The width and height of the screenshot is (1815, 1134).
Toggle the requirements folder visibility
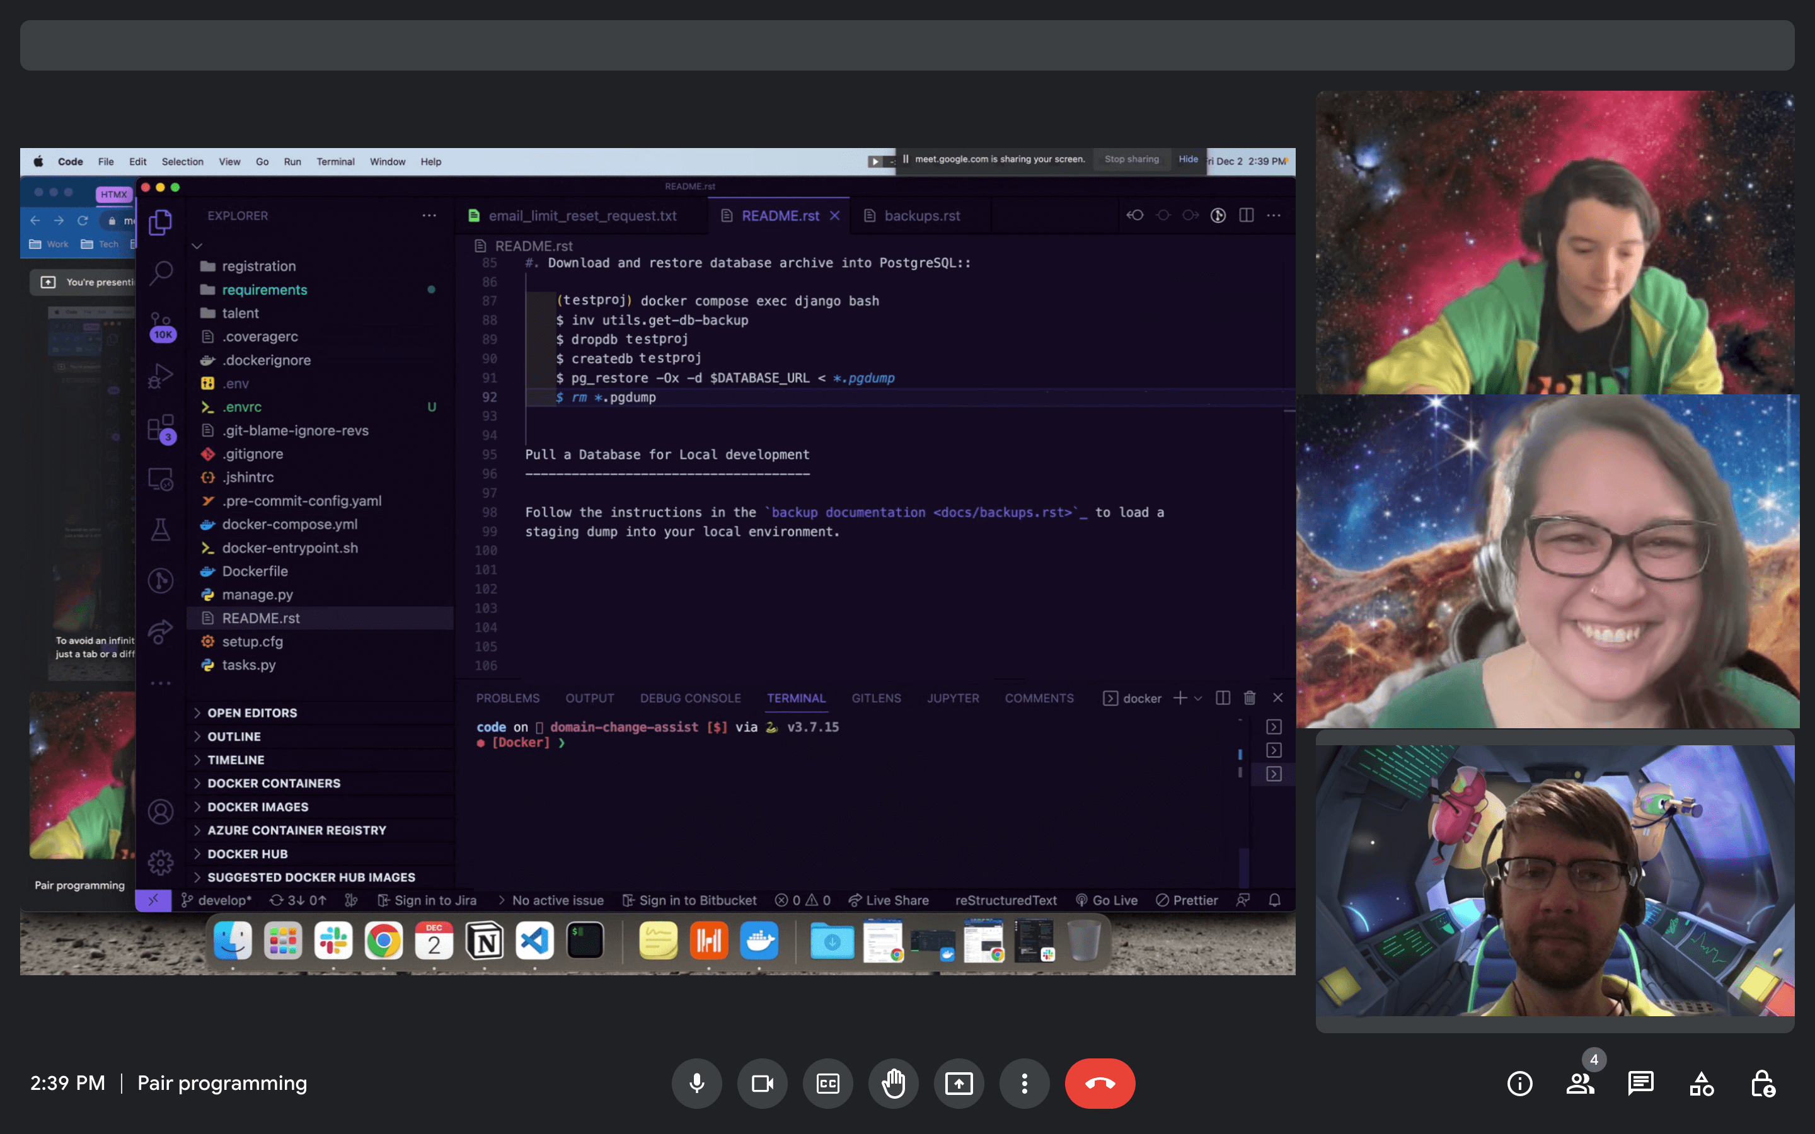264,289
